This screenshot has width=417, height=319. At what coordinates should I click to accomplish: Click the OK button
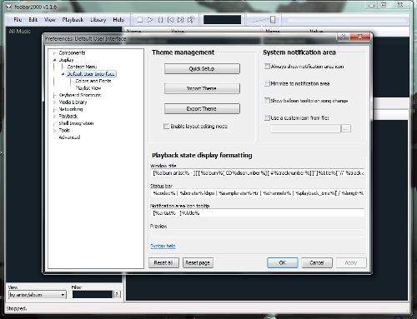pos(282,262)
